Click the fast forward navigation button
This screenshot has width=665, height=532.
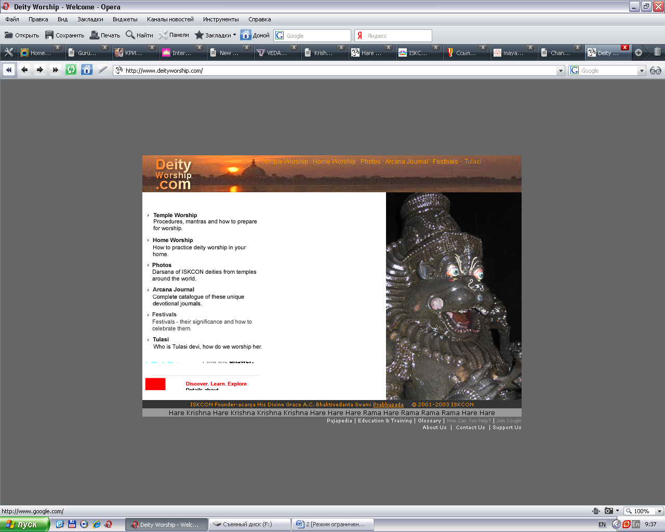pyautogui.click(x=56, y=70)
